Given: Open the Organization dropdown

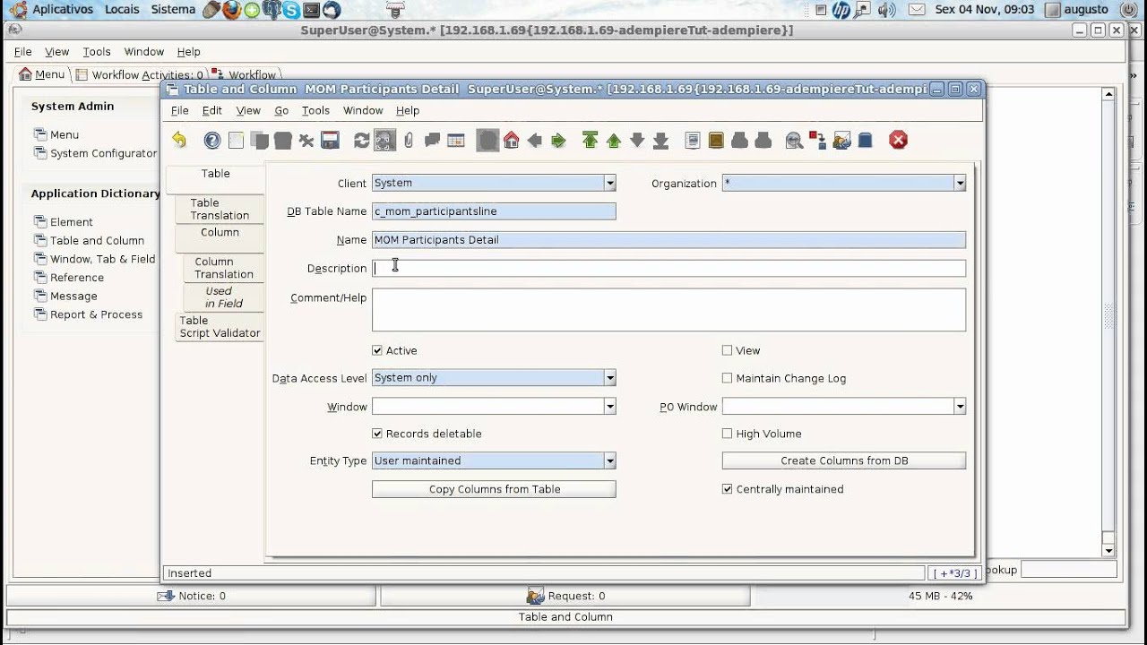Looking at the screenshot, I should [x=960, y=183].
